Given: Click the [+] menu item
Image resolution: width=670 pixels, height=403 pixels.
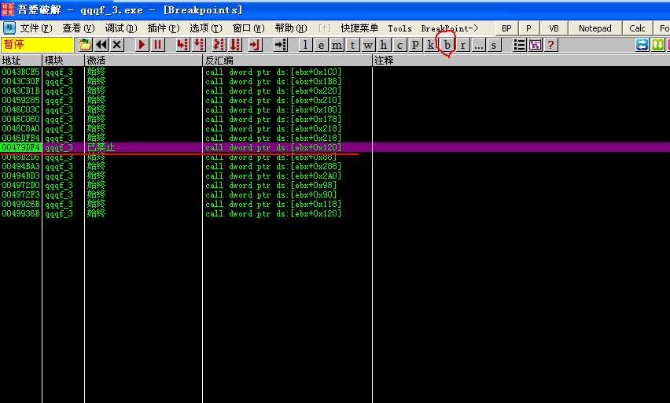Looking at the screenshot, I should click(325, 28).
